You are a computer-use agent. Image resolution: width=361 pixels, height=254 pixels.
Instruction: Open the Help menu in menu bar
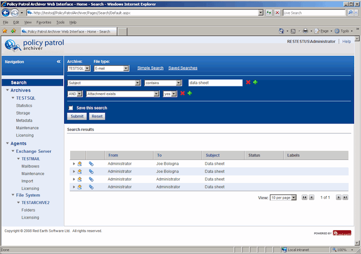(x=73, y=22)
